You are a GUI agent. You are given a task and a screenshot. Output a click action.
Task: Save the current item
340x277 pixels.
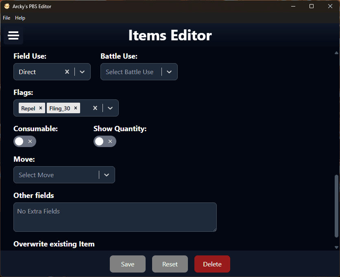[x=127, y=264]
